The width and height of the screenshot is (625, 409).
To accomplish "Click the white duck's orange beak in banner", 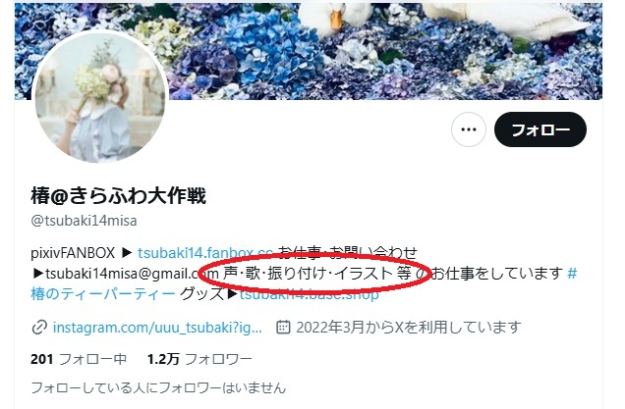I will point(336,20).
